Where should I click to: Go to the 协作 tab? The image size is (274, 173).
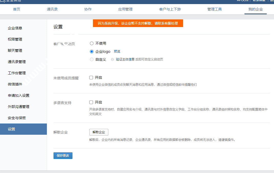click(88, 9)
